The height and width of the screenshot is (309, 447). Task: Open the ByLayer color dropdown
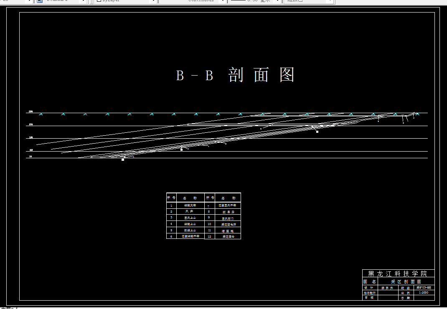[x=126, y=1]
